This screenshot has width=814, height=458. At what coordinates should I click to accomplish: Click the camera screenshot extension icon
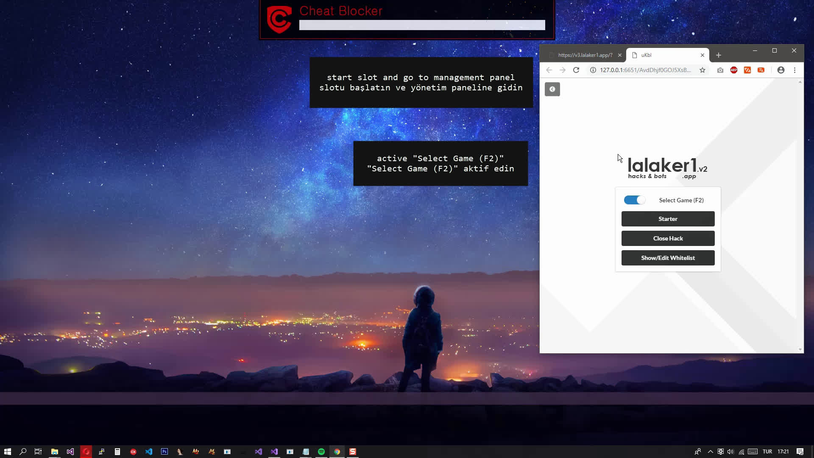tap(720, 70)
